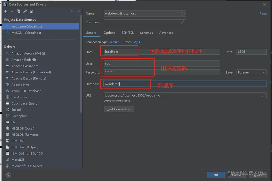Click the Reset link
The image size is (272, 181).
[x=263, y=14]
